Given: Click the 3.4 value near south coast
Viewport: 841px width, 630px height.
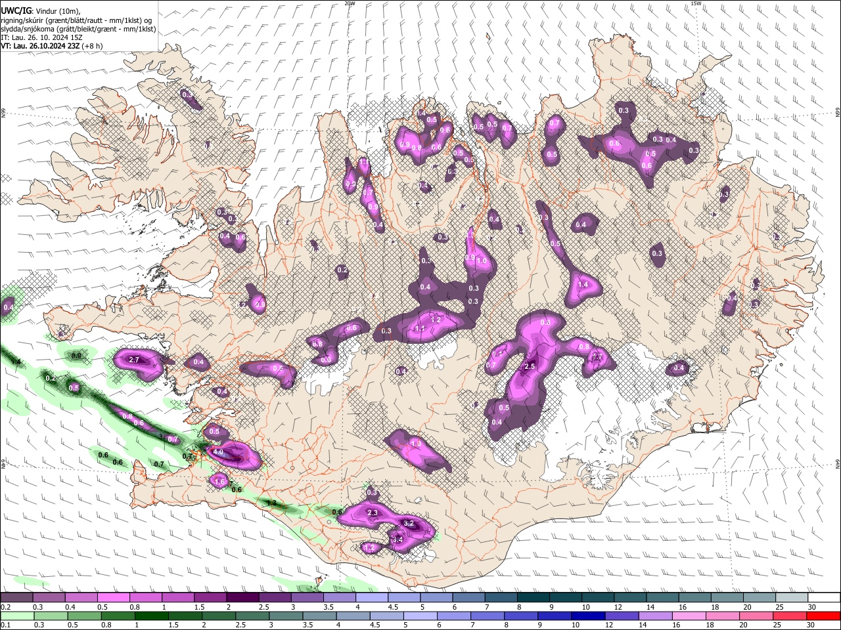Looking at the screenshot, I should pyautogui.click(x=397, y=539).
